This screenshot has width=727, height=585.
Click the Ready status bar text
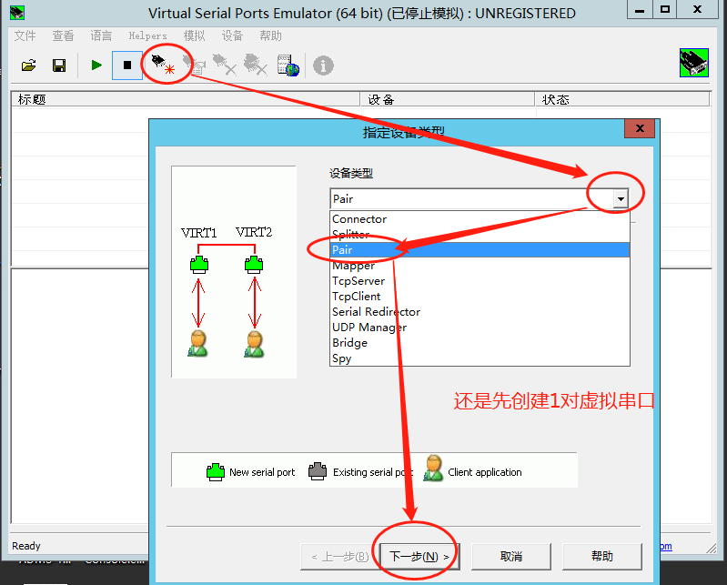click(26, 546)
